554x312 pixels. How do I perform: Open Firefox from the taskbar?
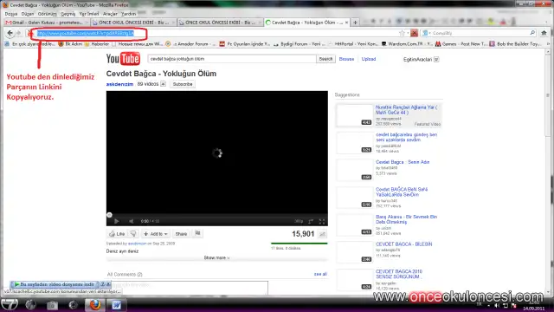(94, 304)
